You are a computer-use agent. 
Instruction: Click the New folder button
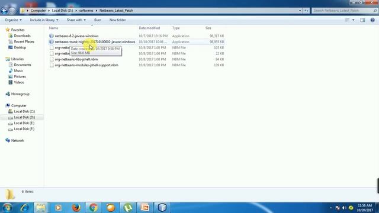tap(117, 20)
